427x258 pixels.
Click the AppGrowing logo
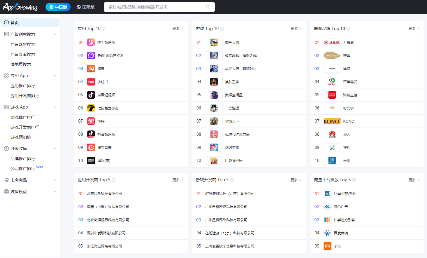click(20, 7)
